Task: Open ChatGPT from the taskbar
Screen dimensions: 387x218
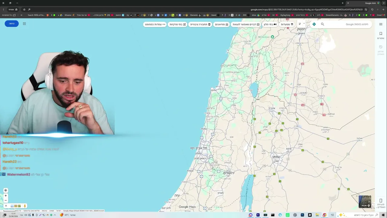Action: 295,215
